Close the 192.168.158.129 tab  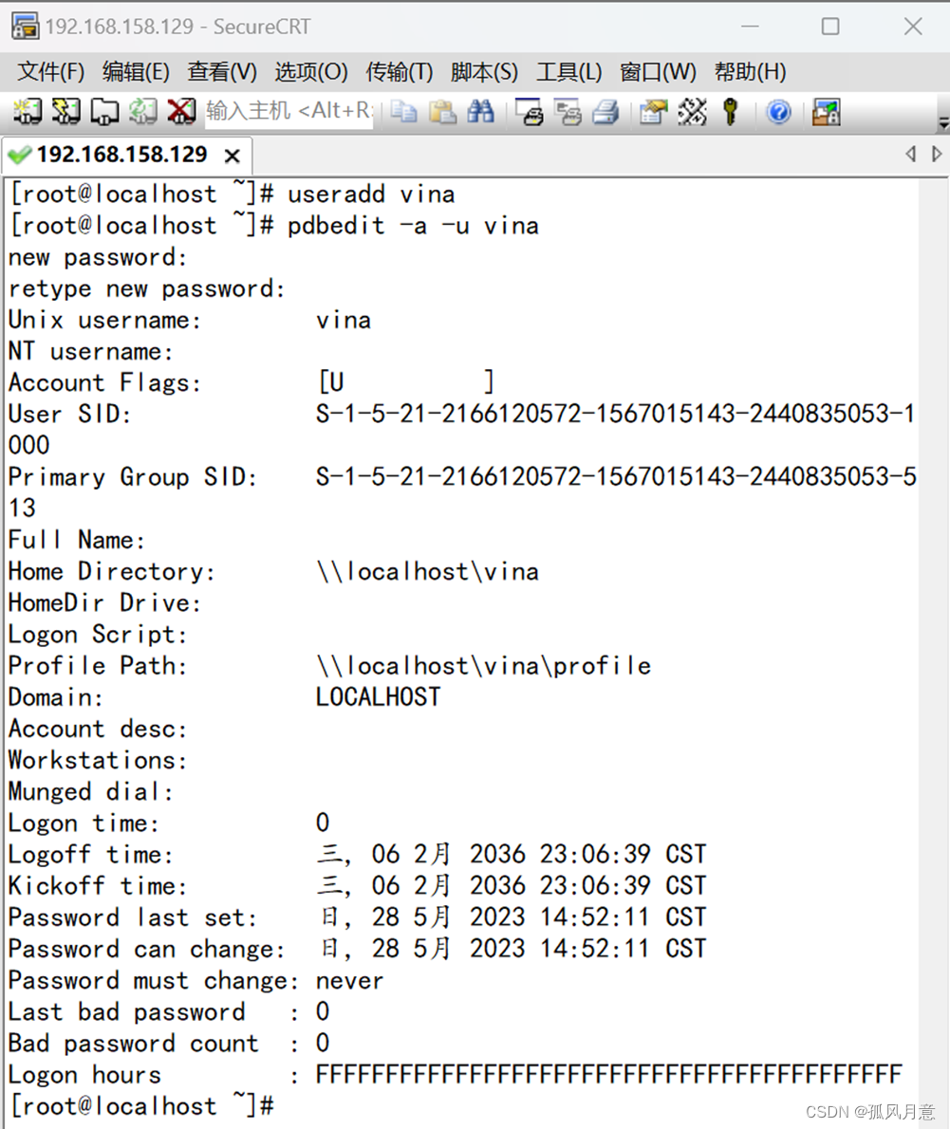coord(232,154)
